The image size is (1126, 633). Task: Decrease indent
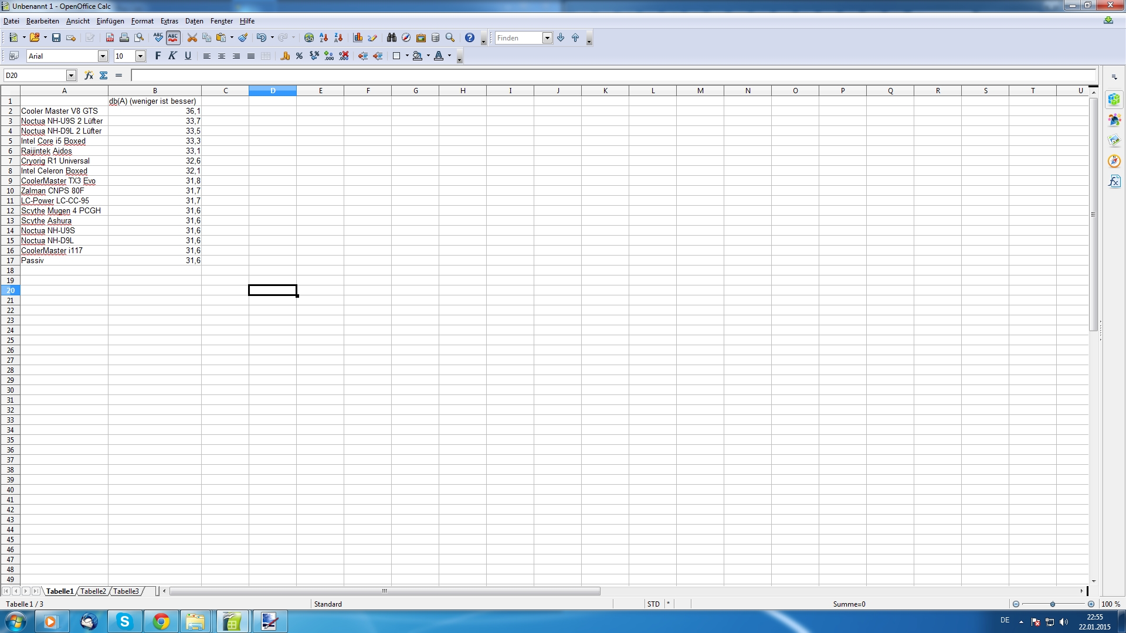click(363, 56)
